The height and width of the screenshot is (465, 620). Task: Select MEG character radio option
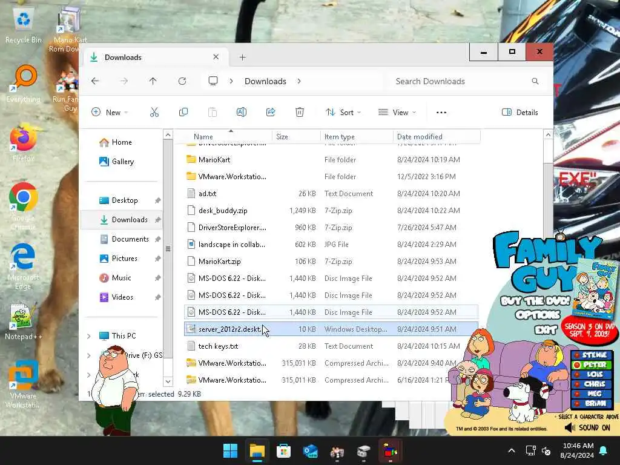(591, 394)
